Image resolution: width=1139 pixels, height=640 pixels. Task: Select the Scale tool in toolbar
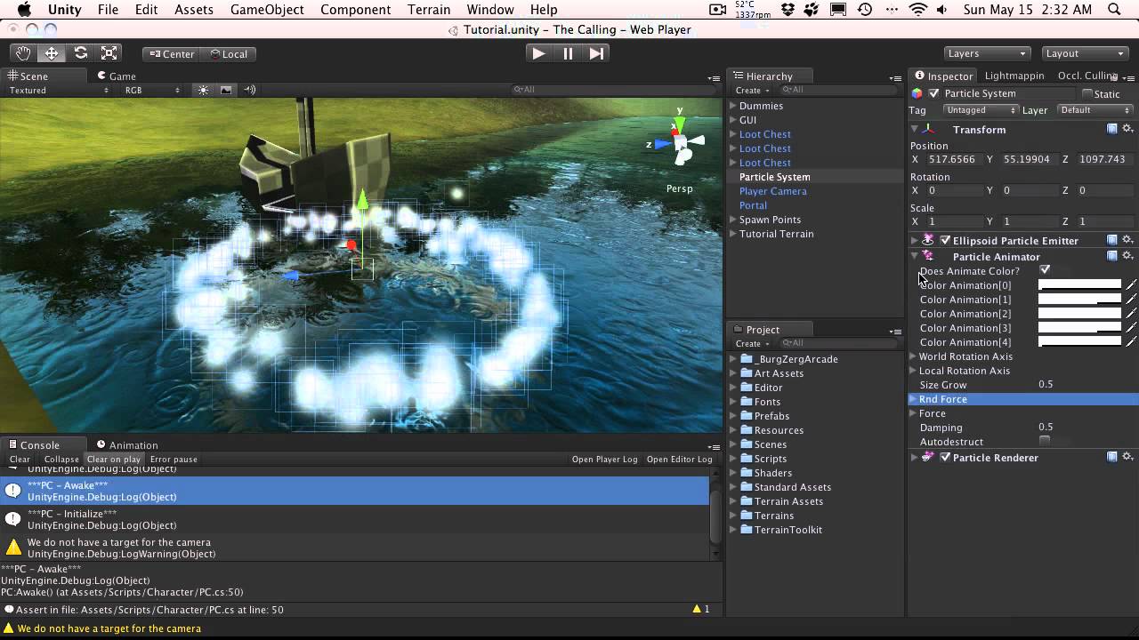109,53
